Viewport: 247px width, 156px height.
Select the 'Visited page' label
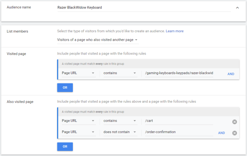click(x=16, y=54)
